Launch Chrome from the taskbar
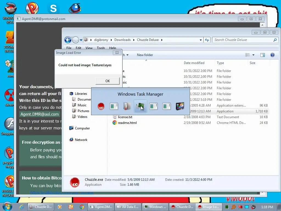Viewport: 281px width, 211px height. click(x=82, y=207)
